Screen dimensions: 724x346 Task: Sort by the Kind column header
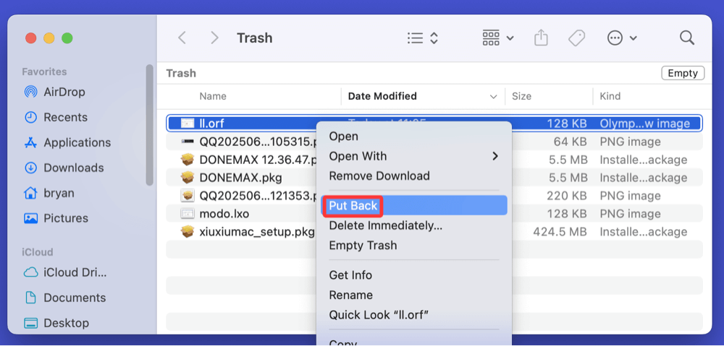point(610,96)
